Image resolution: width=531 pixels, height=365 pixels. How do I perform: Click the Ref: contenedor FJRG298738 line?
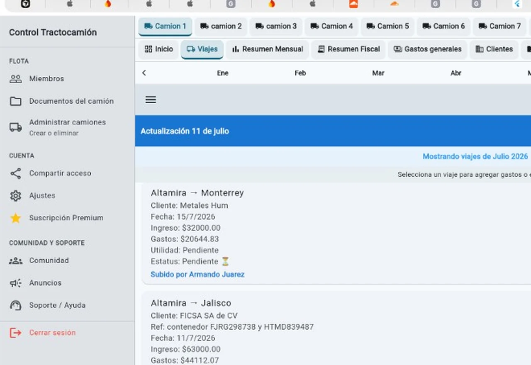pos(232,327)
